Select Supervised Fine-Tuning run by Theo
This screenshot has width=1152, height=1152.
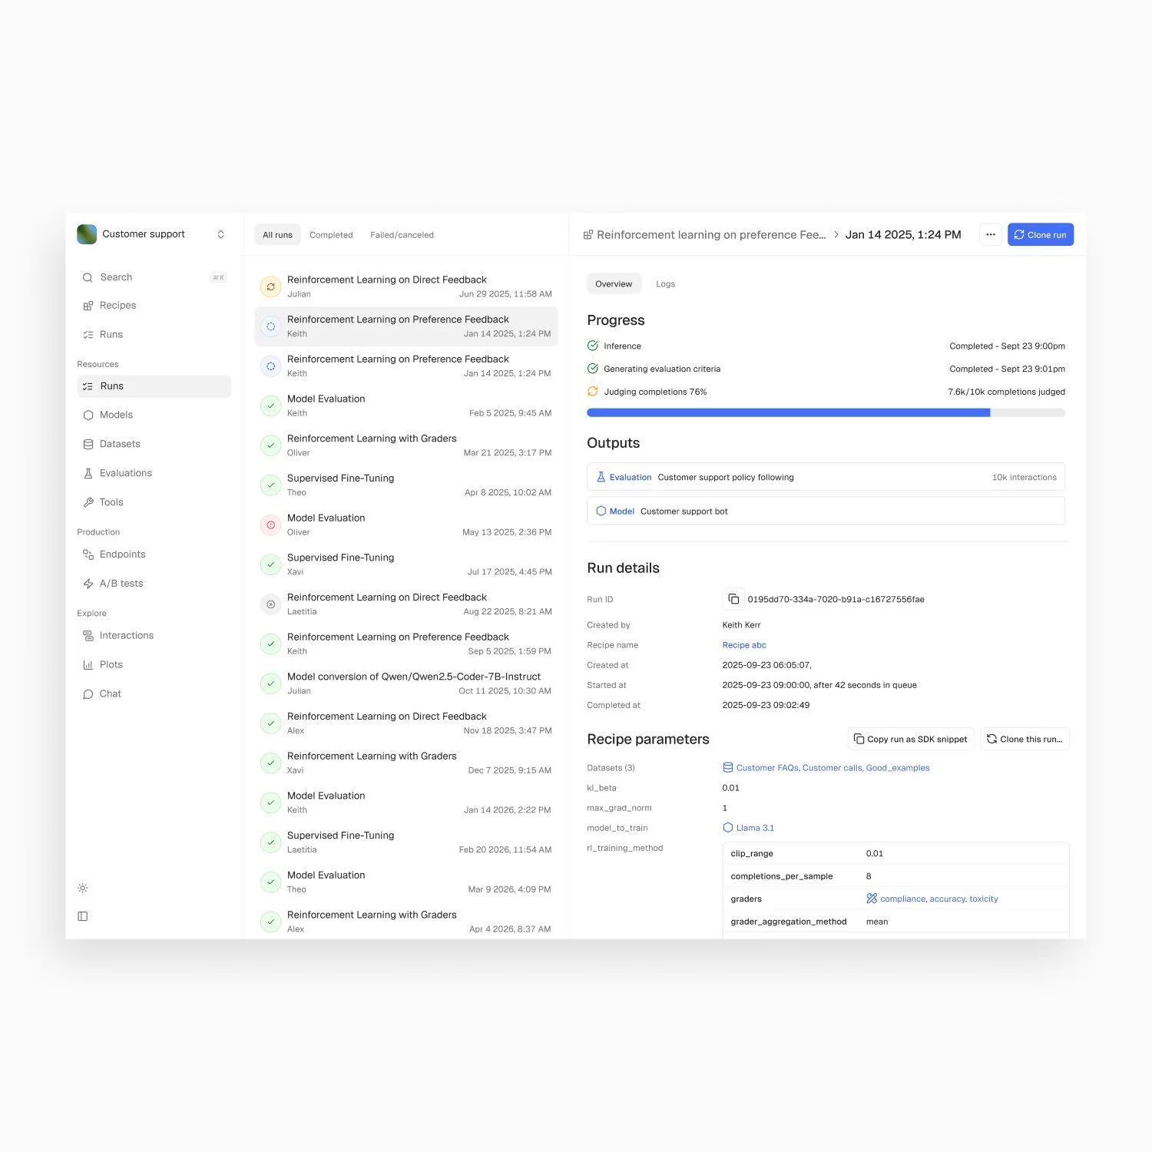pyautogui.click(x=406, y=485)
